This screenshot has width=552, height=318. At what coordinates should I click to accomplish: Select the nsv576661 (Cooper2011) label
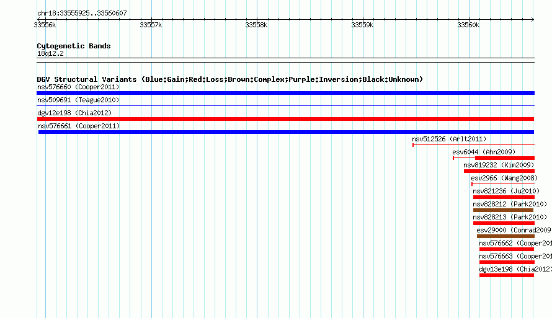(x=79, y=126)
